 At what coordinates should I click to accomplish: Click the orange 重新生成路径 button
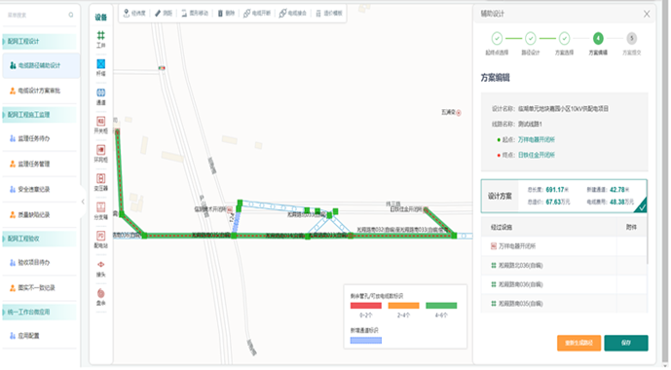click(x=578, y=343)
